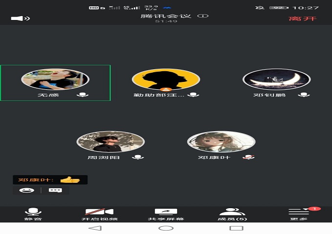Tap 周浏阳's avatar
Image resolution: width=332 pixels, height=234 pixels.
[111, 141]
